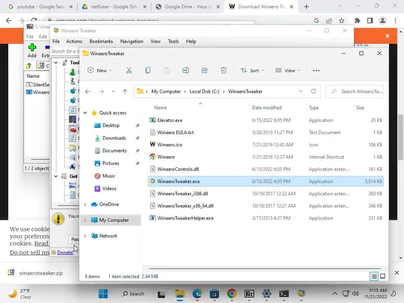Open Chrome extensions puzzle icon

tap(357, 21)
